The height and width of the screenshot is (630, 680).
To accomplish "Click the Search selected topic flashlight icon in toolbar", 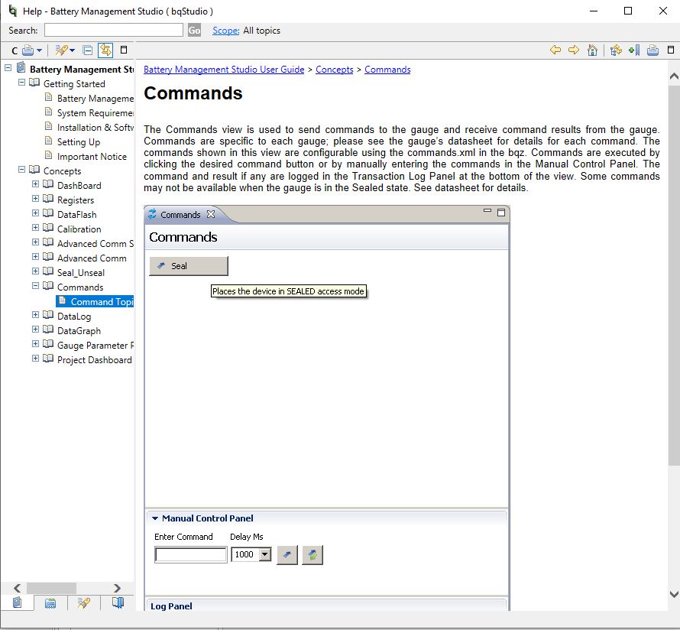I will point(61,50).
